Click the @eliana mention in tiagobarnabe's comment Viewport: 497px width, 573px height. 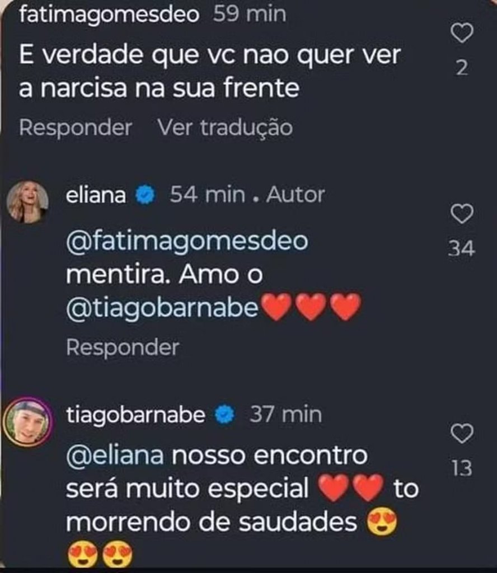coord(115,455)
